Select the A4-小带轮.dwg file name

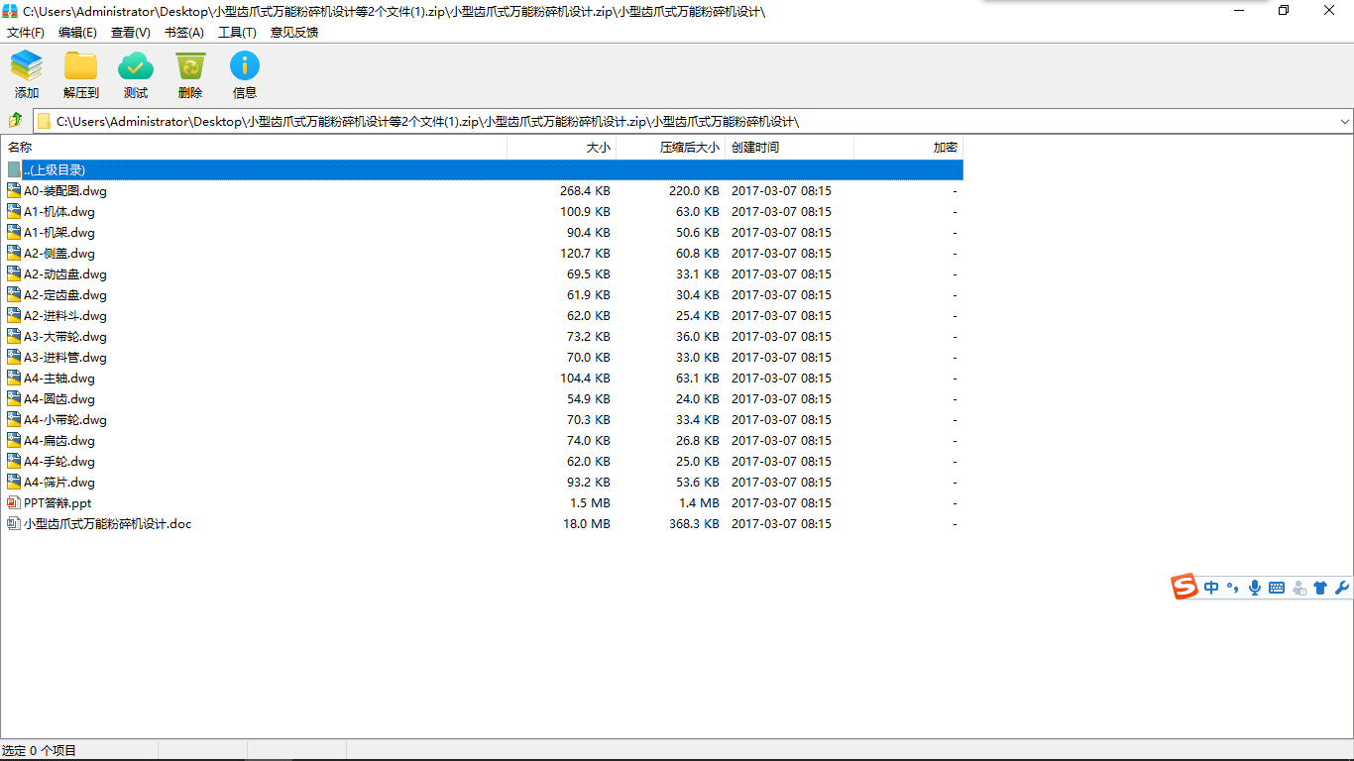pyautogui.click(x=65, y=420)
